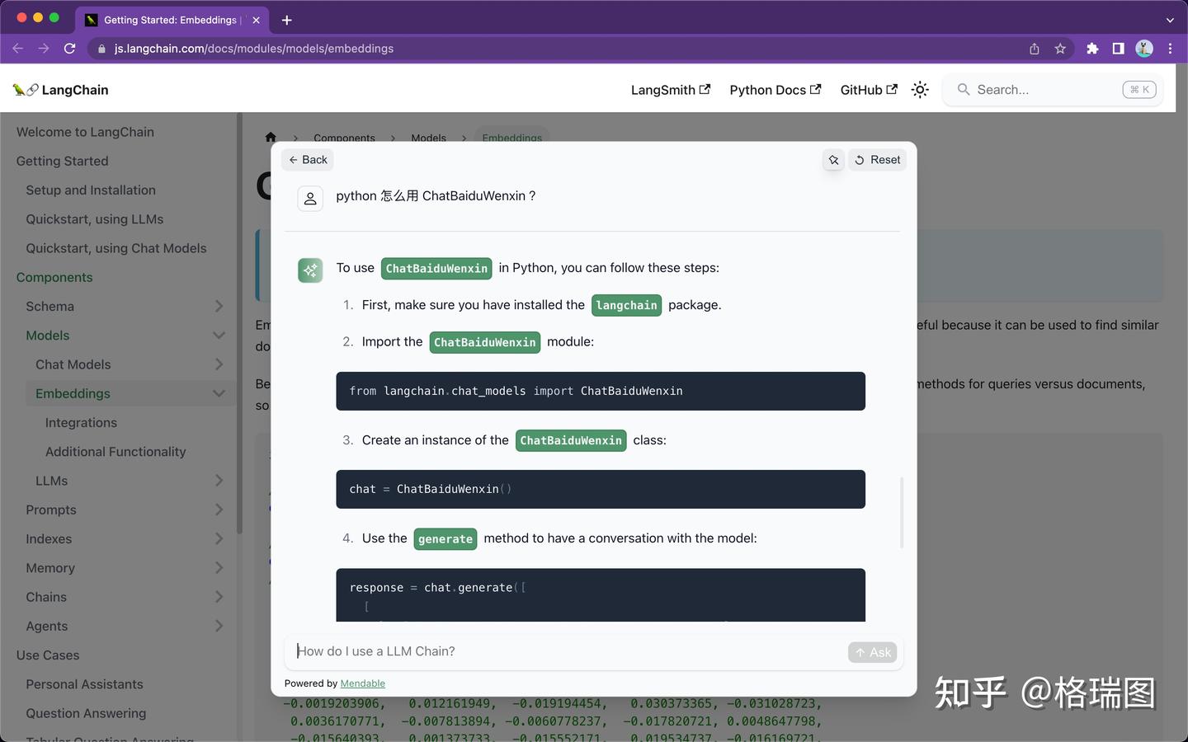Screen dimensions: 1188x742
Task: Open the Mendable link
Action: (x=362, y=683)
